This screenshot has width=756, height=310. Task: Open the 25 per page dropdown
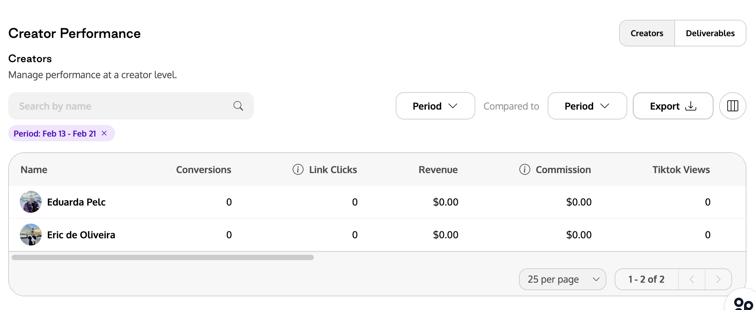(563, 279)
